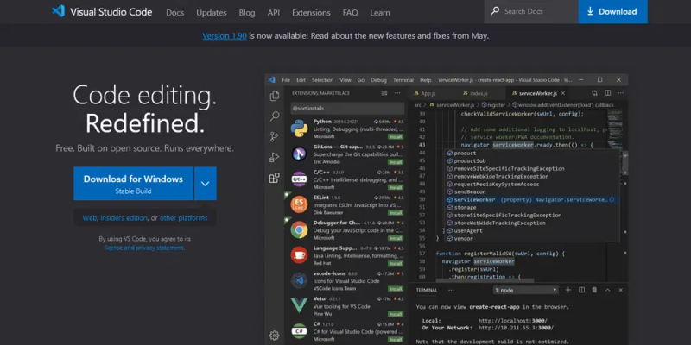
Task: Add a new terminal with the plus icon
Action: [x=568, y=290]
